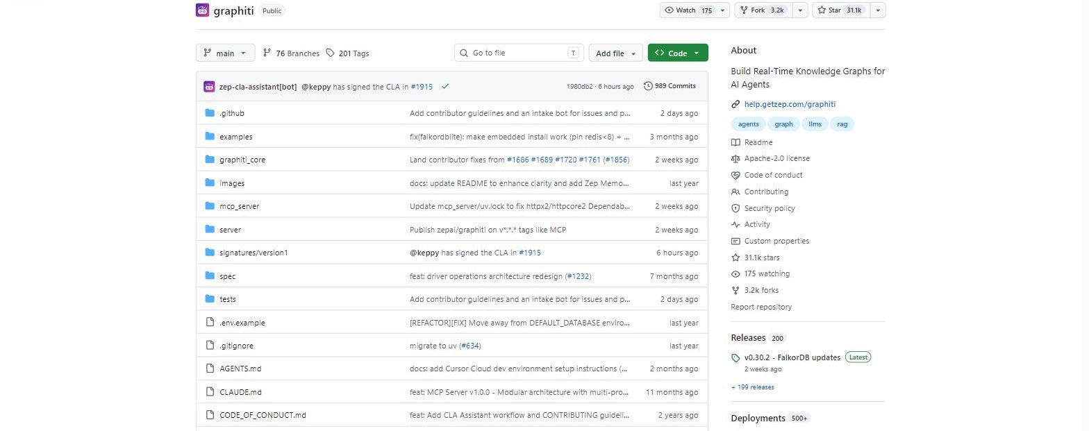Open the #1856 link in graphiti_core row
1089x431 pixels.
(x=616, y=160)
